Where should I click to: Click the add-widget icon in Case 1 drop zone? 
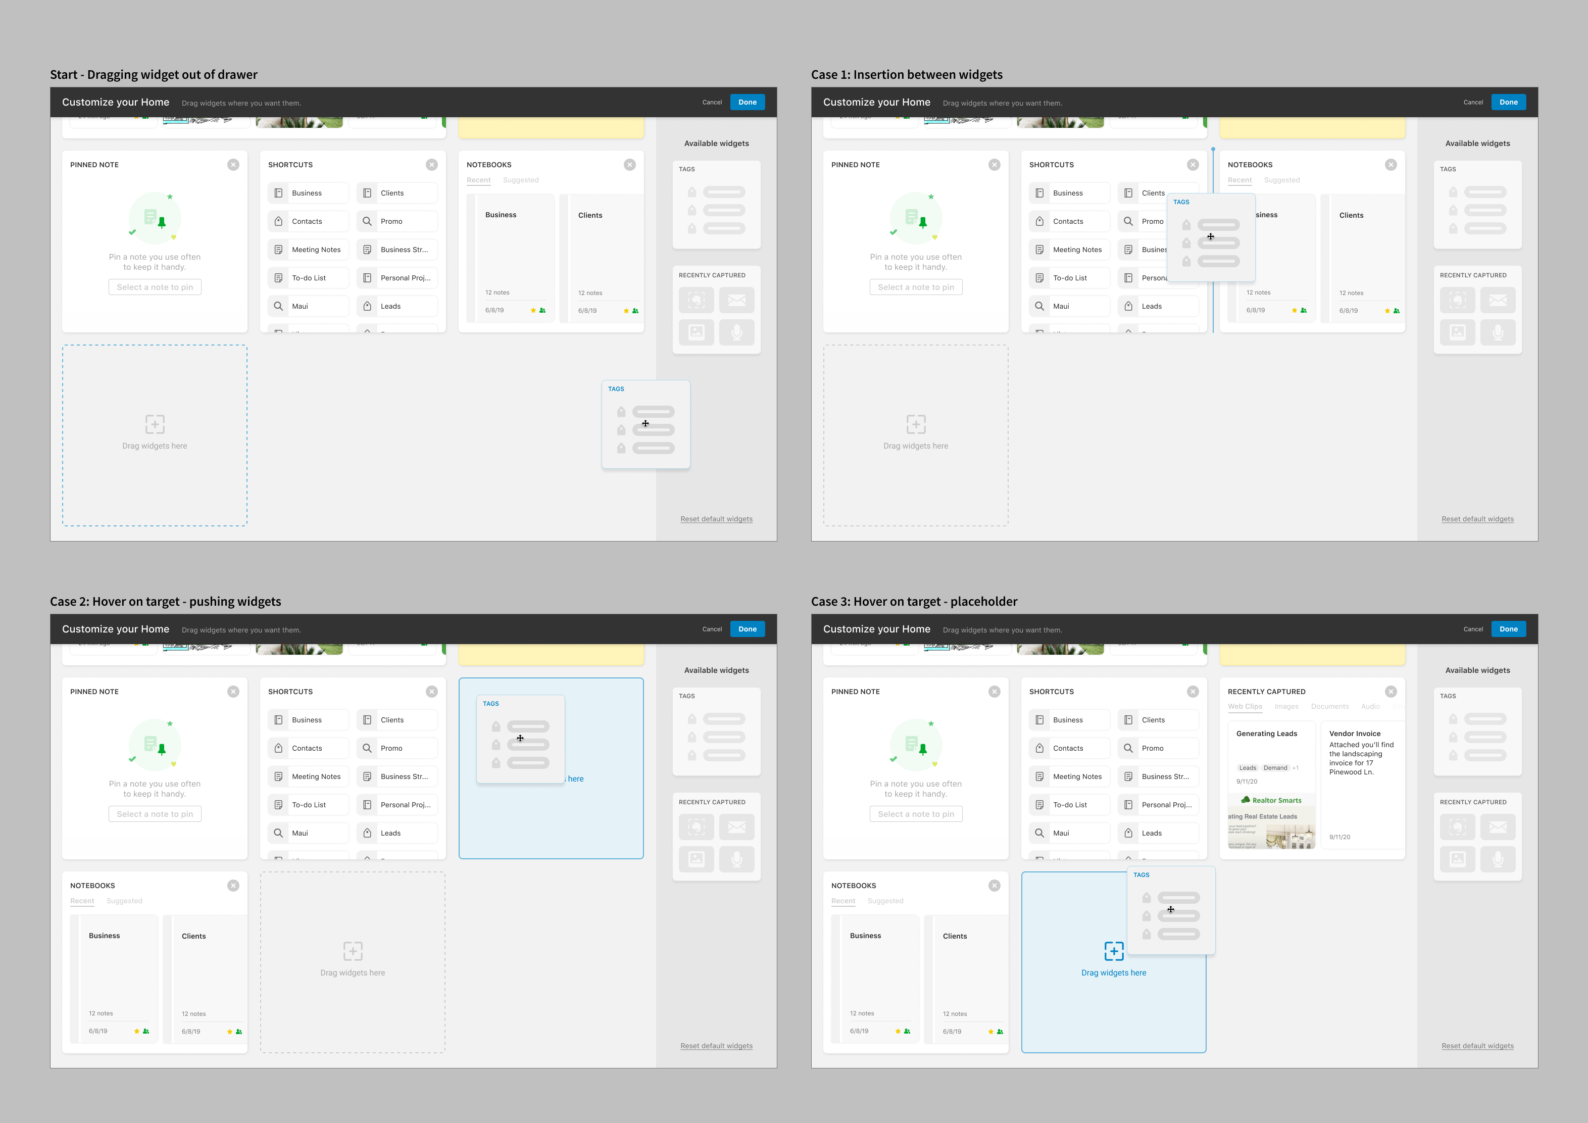click(916, 424)
